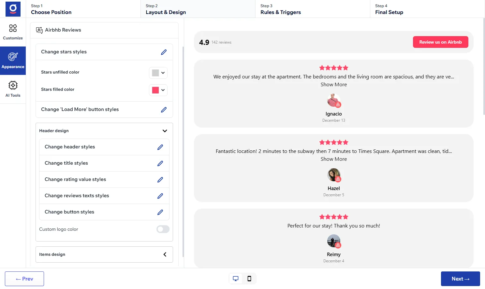
Task: Switch to desktop preview mode
Action: point(236,279)
